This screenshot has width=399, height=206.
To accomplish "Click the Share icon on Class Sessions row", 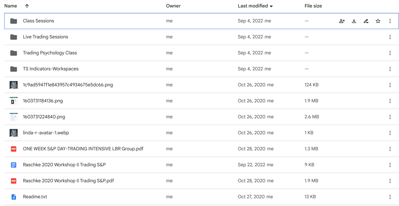I will pos(342,21).
